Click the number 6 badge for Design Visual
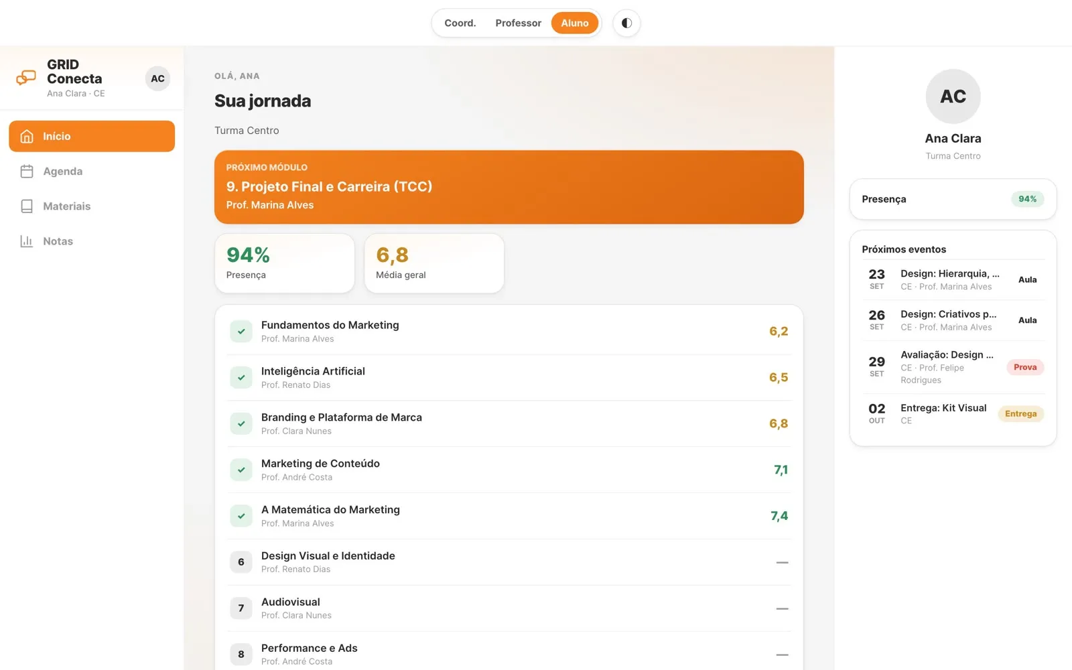This screenshot has height=670, width=1072. (241, 562)
